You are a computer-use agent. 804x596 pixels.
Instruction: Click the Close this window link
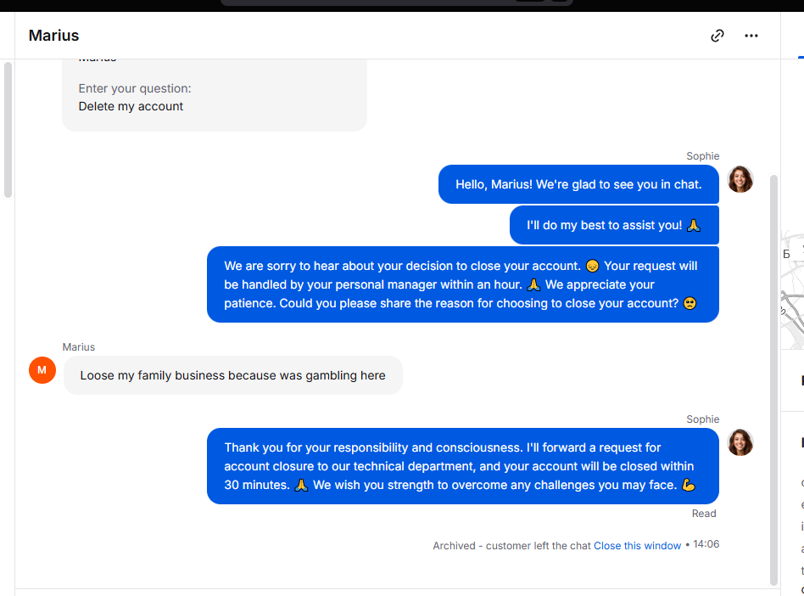click(637, 546)
